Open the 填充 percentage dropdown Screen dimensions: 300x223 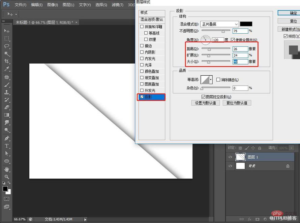tap(291, 148)
